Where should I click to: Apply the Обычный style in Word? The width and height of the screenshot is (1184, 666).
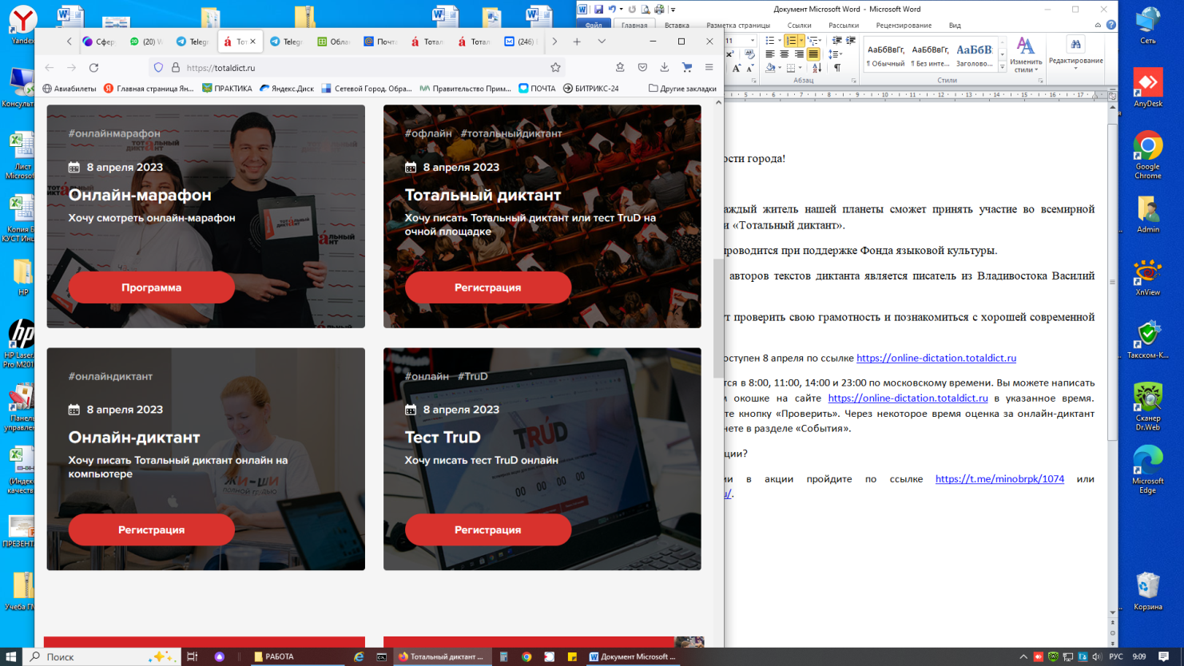(885, 54)
